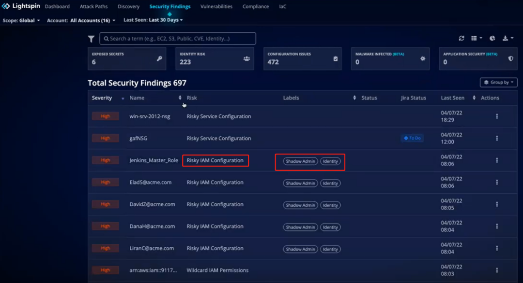Screen dimensions: 523x283
Task: Select the LiranC@acme.com name
Action: (x=152, y=248)
